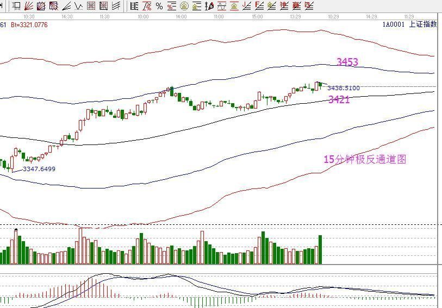Select the J angle lines tool
Viewport: 442px width, 308px height.
pyautogui.click(x=247, y=5)
